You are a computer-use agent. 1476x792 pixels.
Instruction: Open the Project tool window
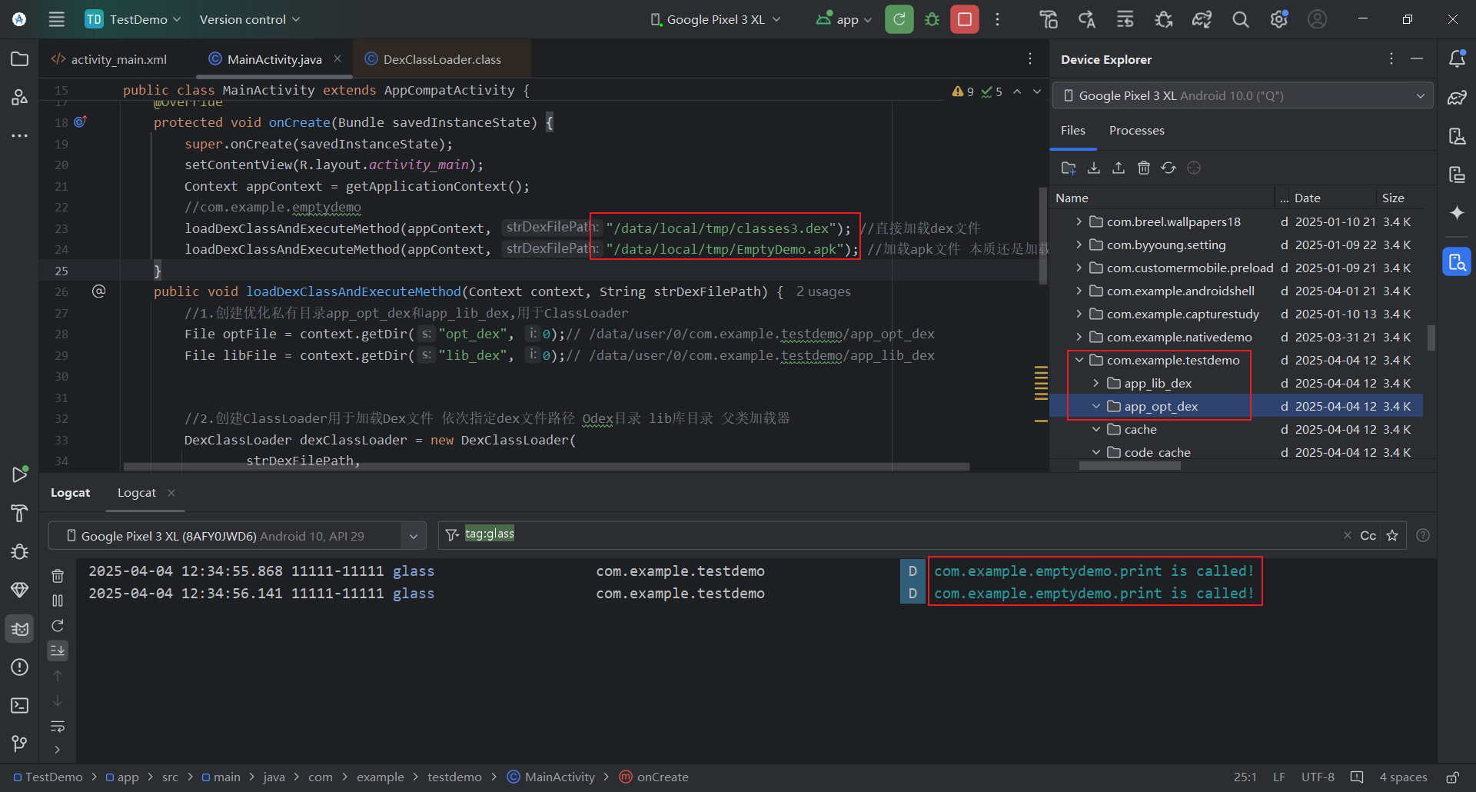pyautogui.click(x=20, y=59)
